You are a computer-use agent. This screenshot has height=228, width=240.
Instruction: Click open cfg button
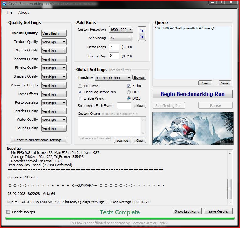pos(122,140)
